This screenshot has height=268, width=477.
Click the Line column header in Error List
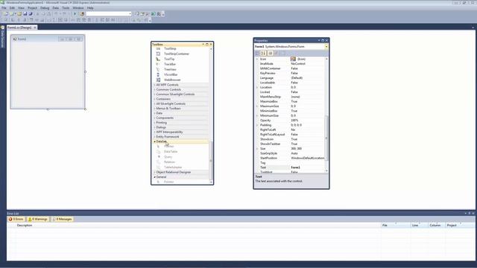[419, 226]
